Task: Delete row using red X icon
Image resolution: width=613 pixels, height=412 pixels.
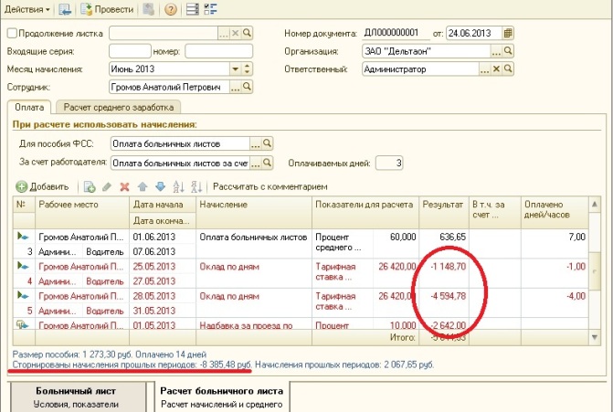Action: pos(124,186)
